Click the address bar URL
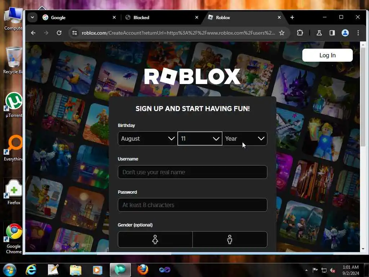 (x=178, y=33)
